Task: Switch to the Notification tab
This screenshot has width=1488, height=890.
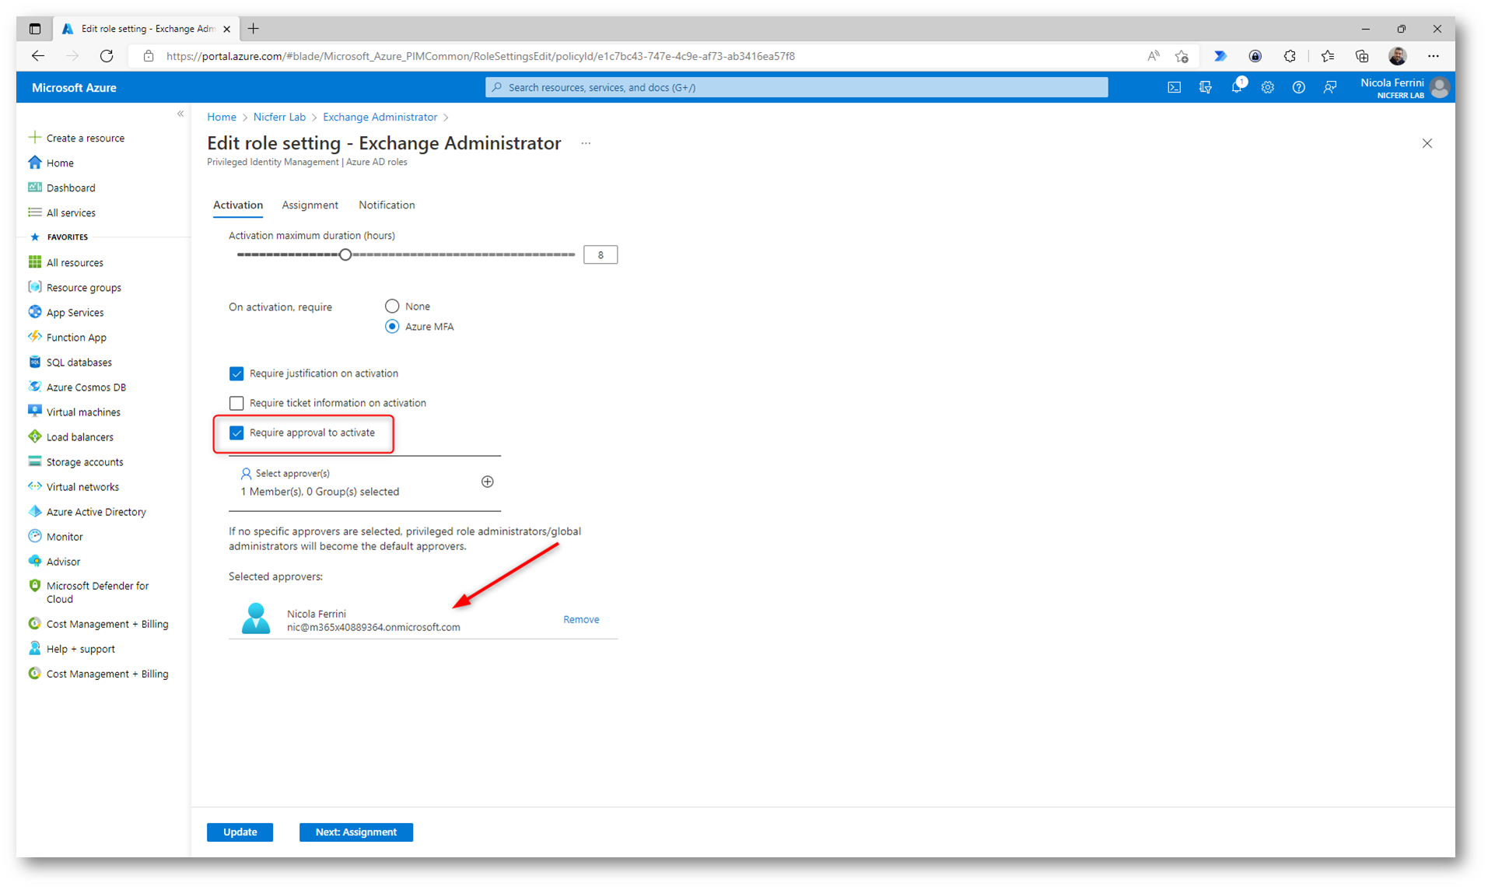Action: tap(387, 205)
